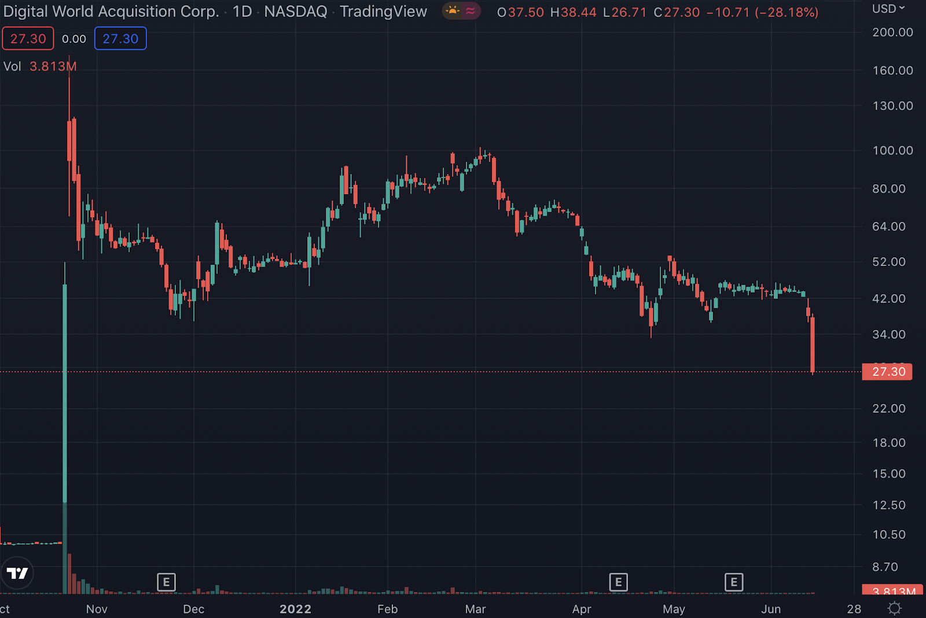This screenshot has height=618, width=926.
Task: Click the 8.70 price axis label
Action: [885, 567]
